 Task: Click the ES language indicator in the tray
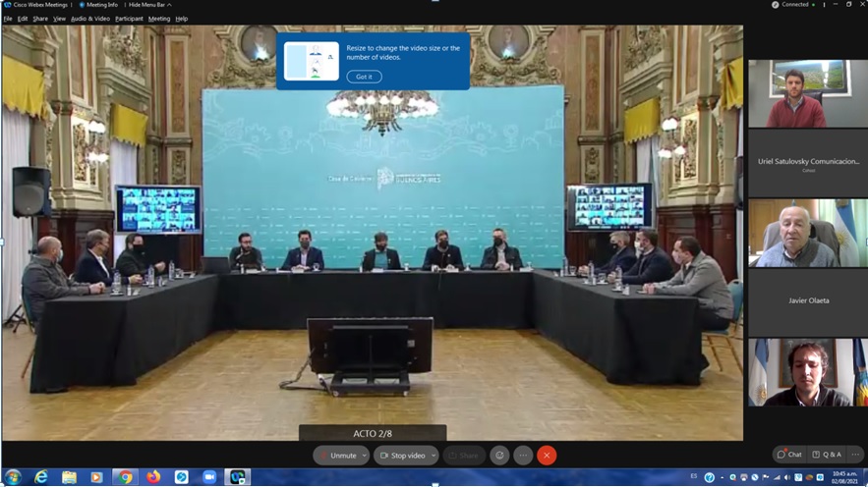coord(694,476)
